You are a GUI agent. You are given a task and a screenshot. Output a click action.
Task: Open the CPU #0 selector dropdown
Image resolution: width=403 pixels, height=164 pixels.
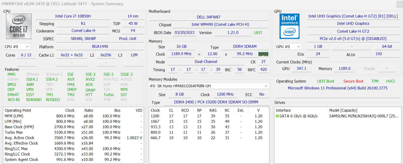click(x=17, y=47)
